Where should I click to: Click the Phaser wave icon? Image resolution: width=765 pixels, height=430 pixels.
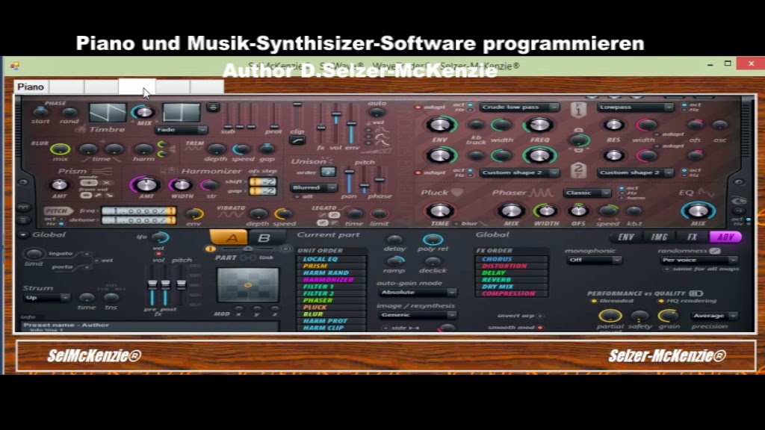coord(541,193)
